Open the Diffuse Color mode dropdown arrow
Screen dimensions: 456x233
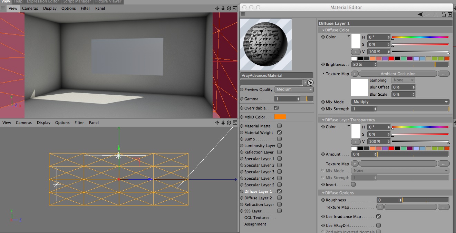pyautogui.click(x=349, y=36)
